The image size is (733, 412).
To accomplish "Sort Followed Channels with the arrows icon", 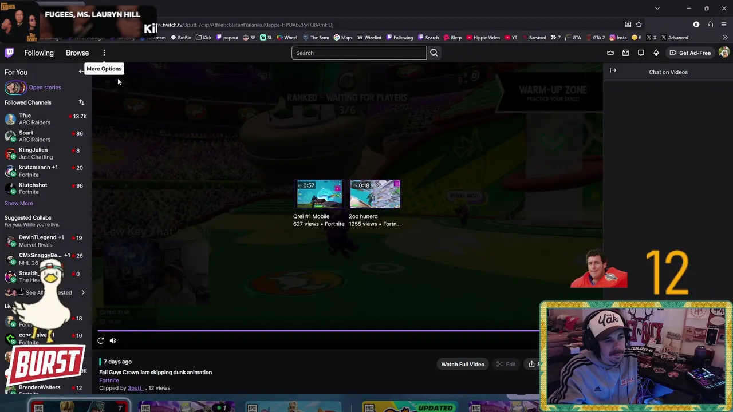I will (81, 102).
